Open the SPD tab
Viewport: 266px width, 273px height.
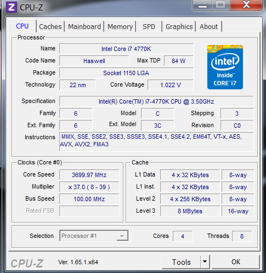pos(149,27)
